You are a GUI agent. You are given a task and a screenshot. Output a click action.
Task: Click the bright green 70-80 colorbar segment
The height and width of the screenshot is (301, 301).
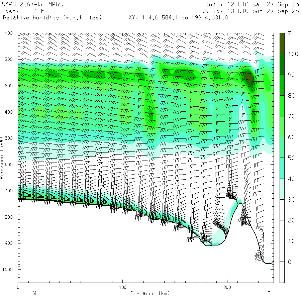pos(282,106)
